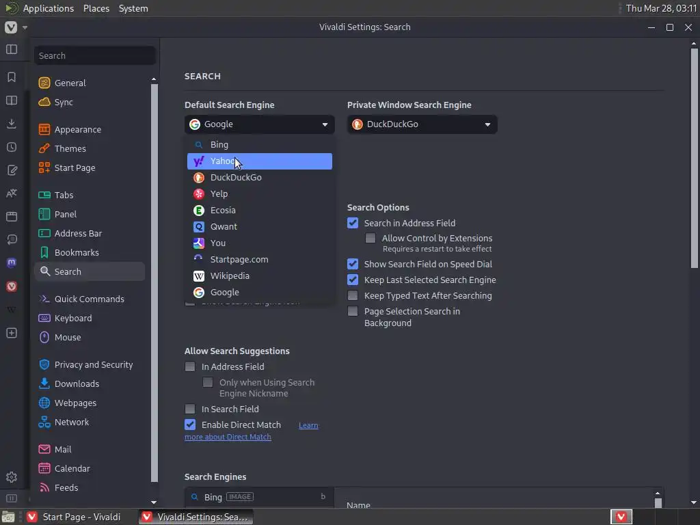The image size is (700, 525).
Task: Open the Downloads panel icon
Action: click(12, 124)
